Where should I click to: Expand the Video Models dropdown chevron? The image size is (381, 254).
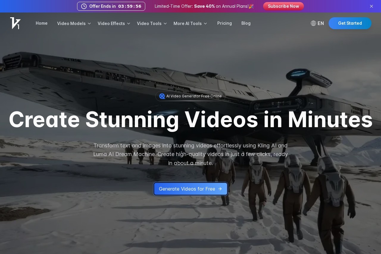pos(89,24)
